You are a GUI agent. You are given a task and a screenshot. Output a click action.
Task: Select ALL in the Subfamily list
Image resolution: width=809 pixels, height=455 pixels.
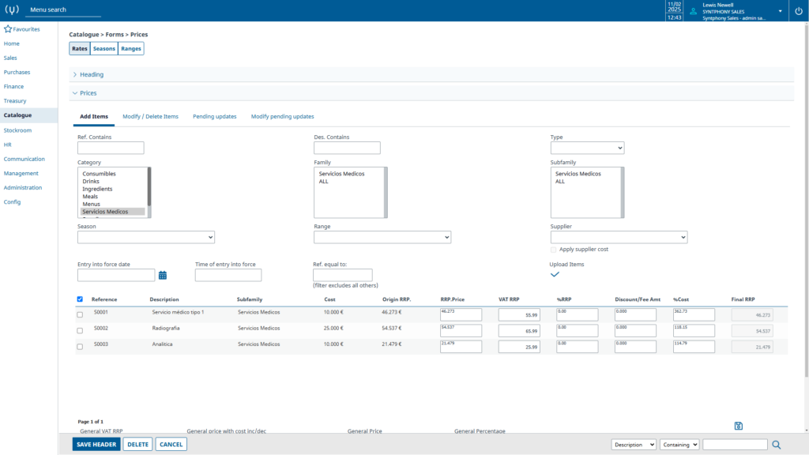[x=560, y=182]
